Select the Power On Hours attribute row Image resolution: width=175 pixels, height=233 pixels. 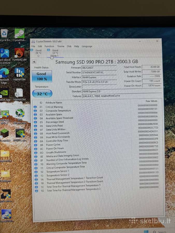click(x=96, y=148)
